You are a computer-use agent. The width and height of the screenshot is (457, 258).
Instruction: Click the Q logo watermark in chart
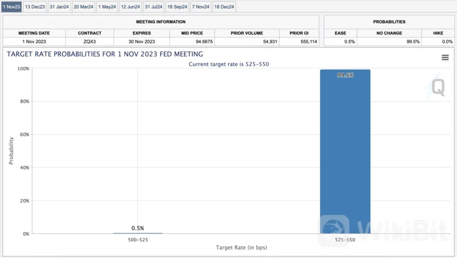coord(438,88)
